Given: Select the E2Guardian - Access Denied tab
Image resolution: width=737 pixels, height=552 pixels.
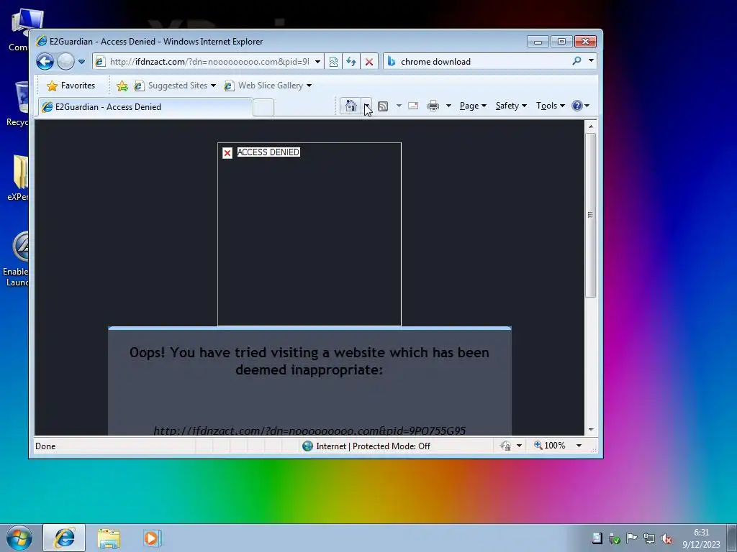Looking at the screenshot, I should [145, 107].
